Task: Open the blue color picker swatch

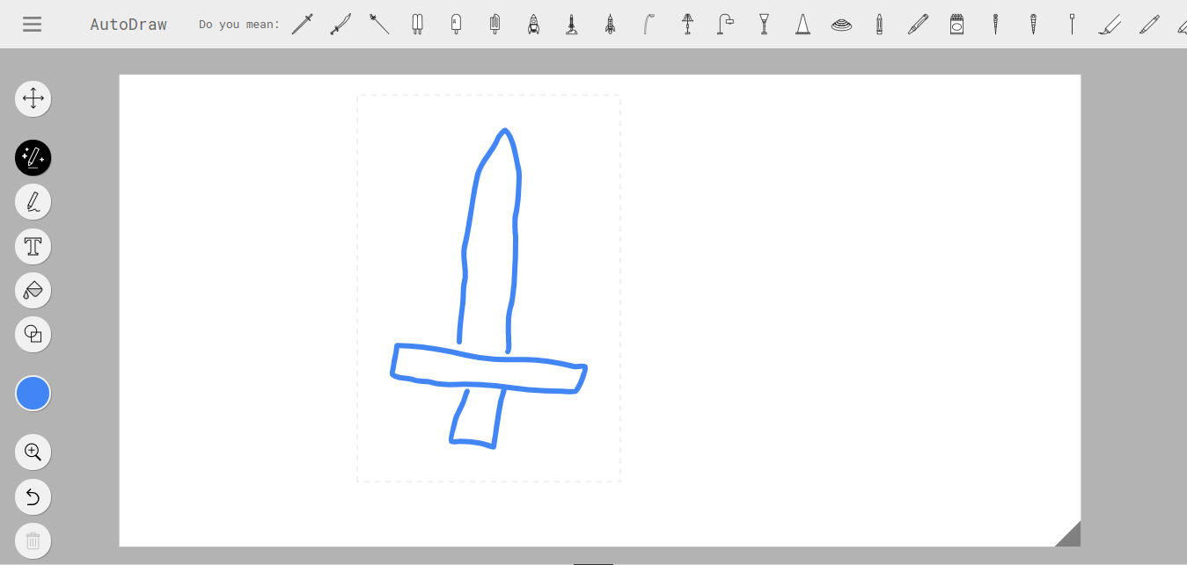Action: [33, 393]
